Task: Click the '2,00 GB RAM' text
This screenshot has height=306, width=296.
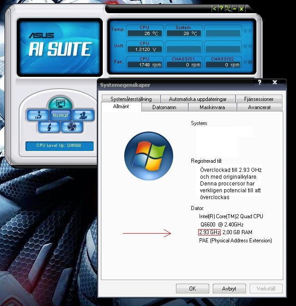Action: 237,232
